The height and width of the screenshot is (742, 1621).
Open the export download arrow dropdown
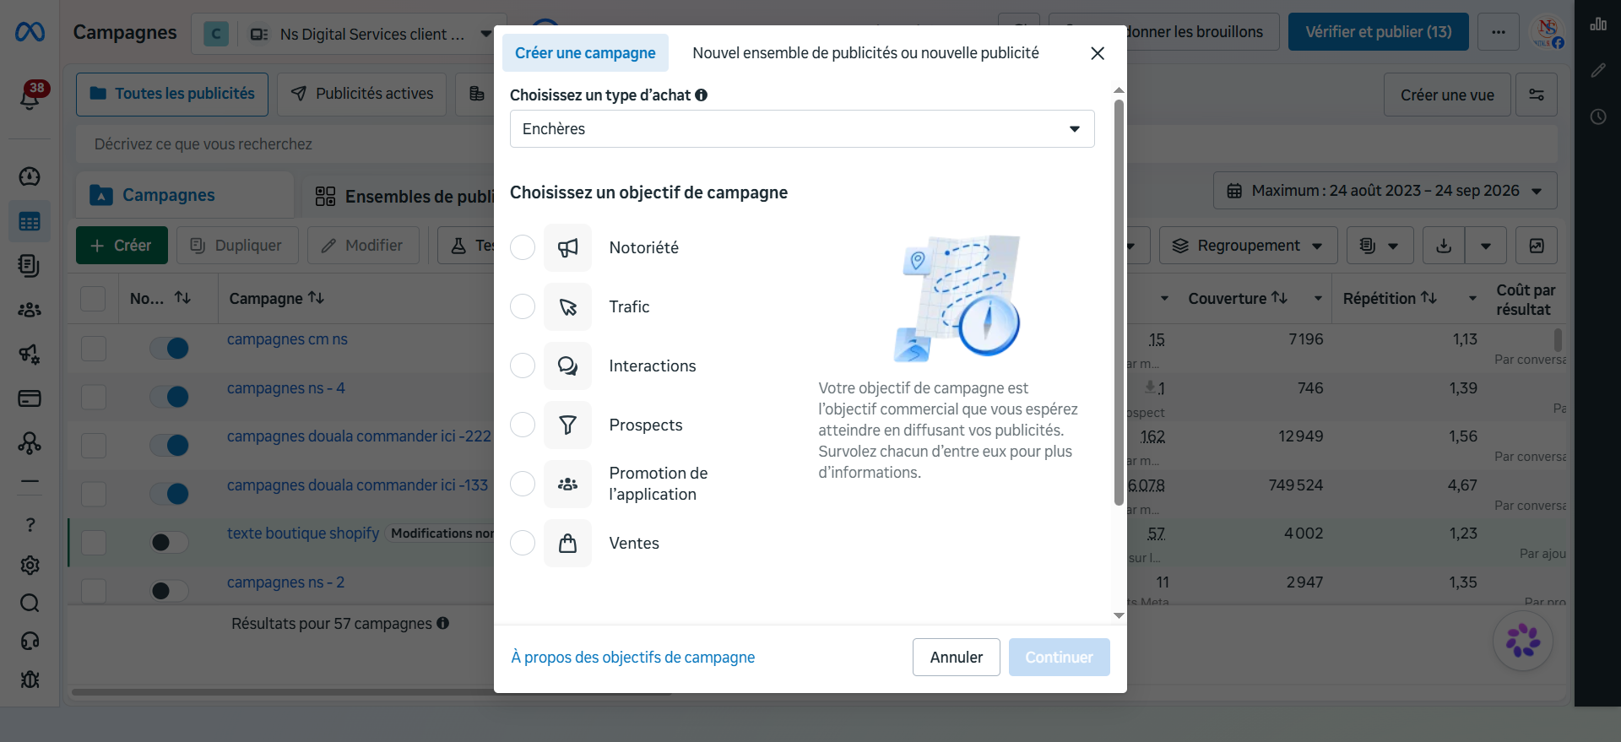[1486, 246]
